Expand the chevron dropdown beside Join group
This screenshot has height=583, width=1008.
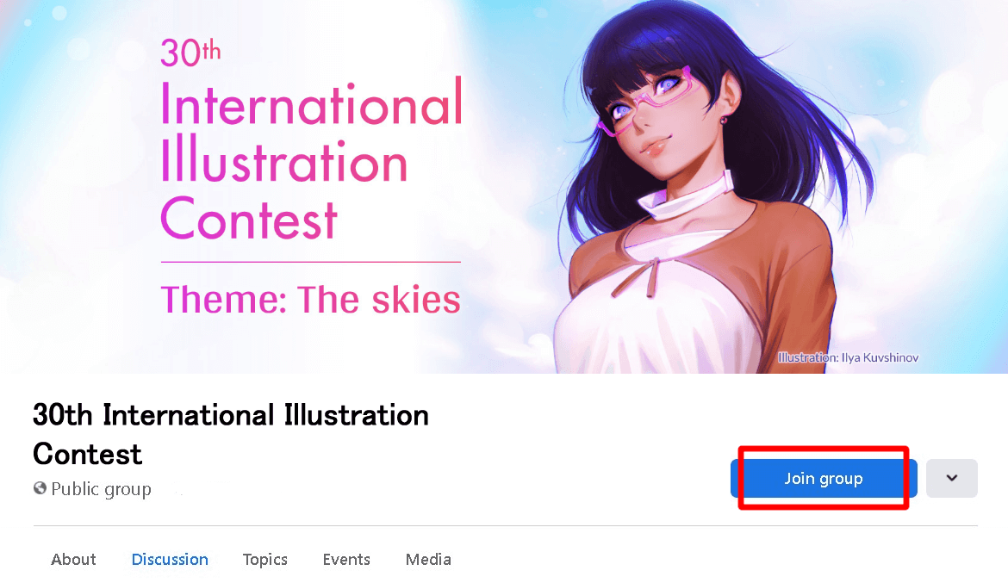[x=952, y=478]
